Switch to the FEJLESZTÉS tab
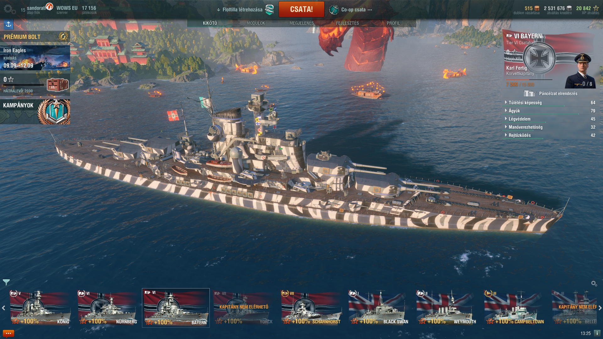The height and width of the screenshot is (339, 603). click(347, 23)
